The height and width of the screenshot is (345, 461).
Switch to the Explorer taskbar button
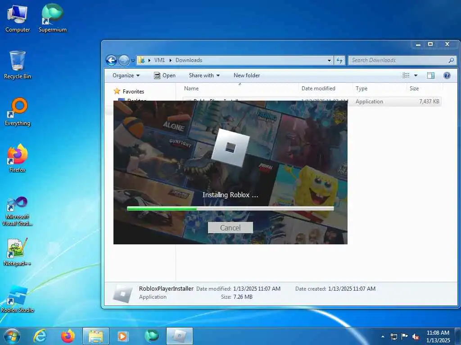pyautogui.click(x=95, y=336)
